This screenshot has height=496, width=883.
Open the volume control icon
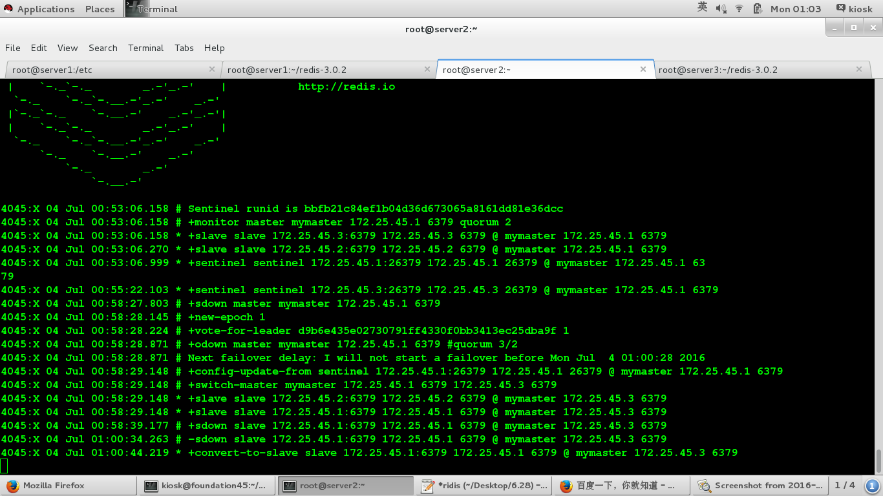721,9
